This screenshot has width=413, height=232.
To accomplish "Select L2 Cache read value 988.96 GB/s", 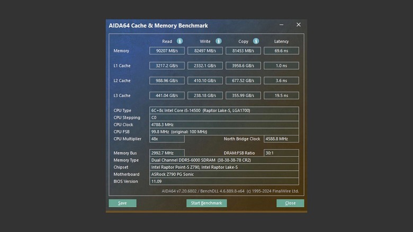I will pyautogui.click(x=167, y=81).
